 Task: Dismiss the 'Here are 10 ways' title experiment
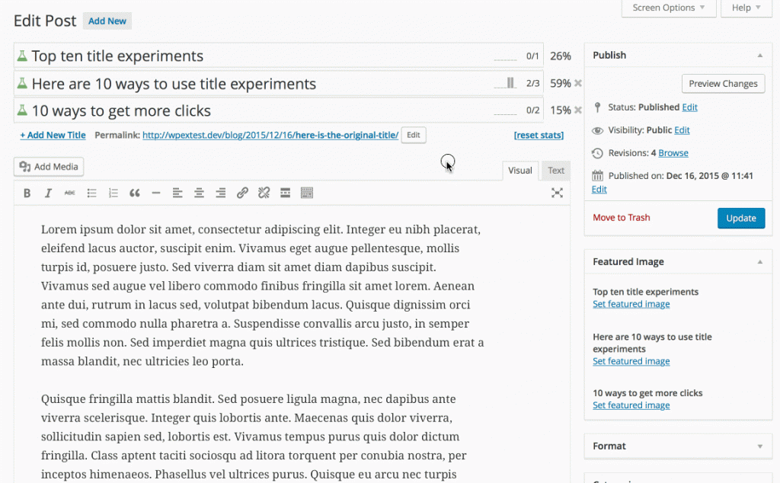click(577, 83)
